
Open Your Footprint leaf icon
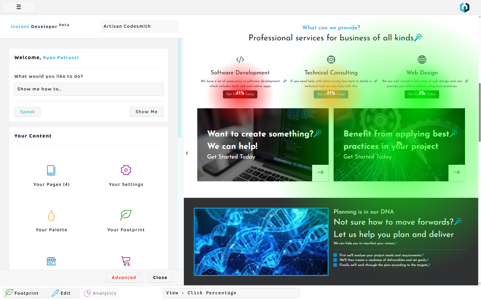click(126, 215)
